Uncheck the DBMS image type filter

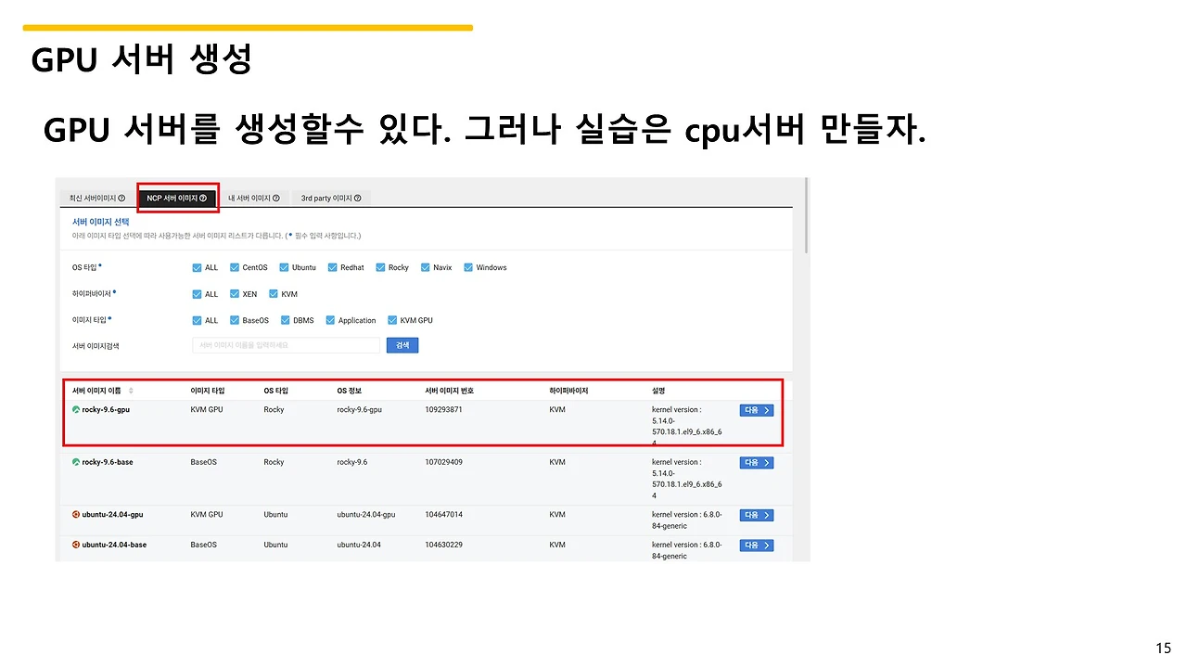point(285,320)
